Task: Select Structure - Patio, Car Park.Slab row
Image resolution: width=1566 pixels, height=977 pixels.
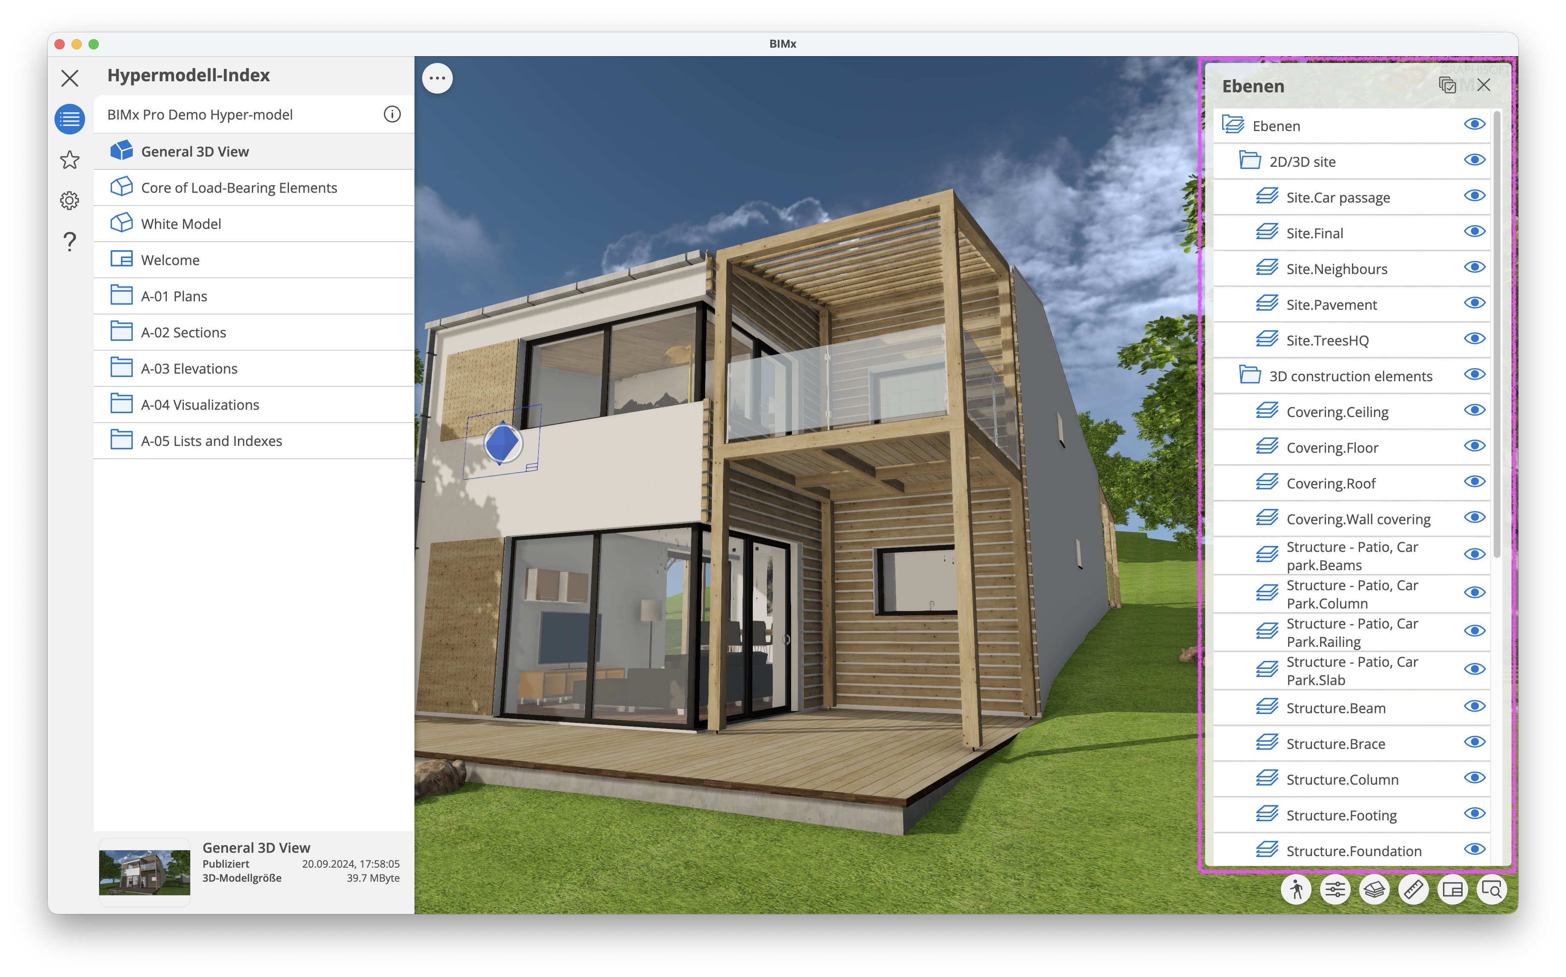Action: coord(1352,670)
